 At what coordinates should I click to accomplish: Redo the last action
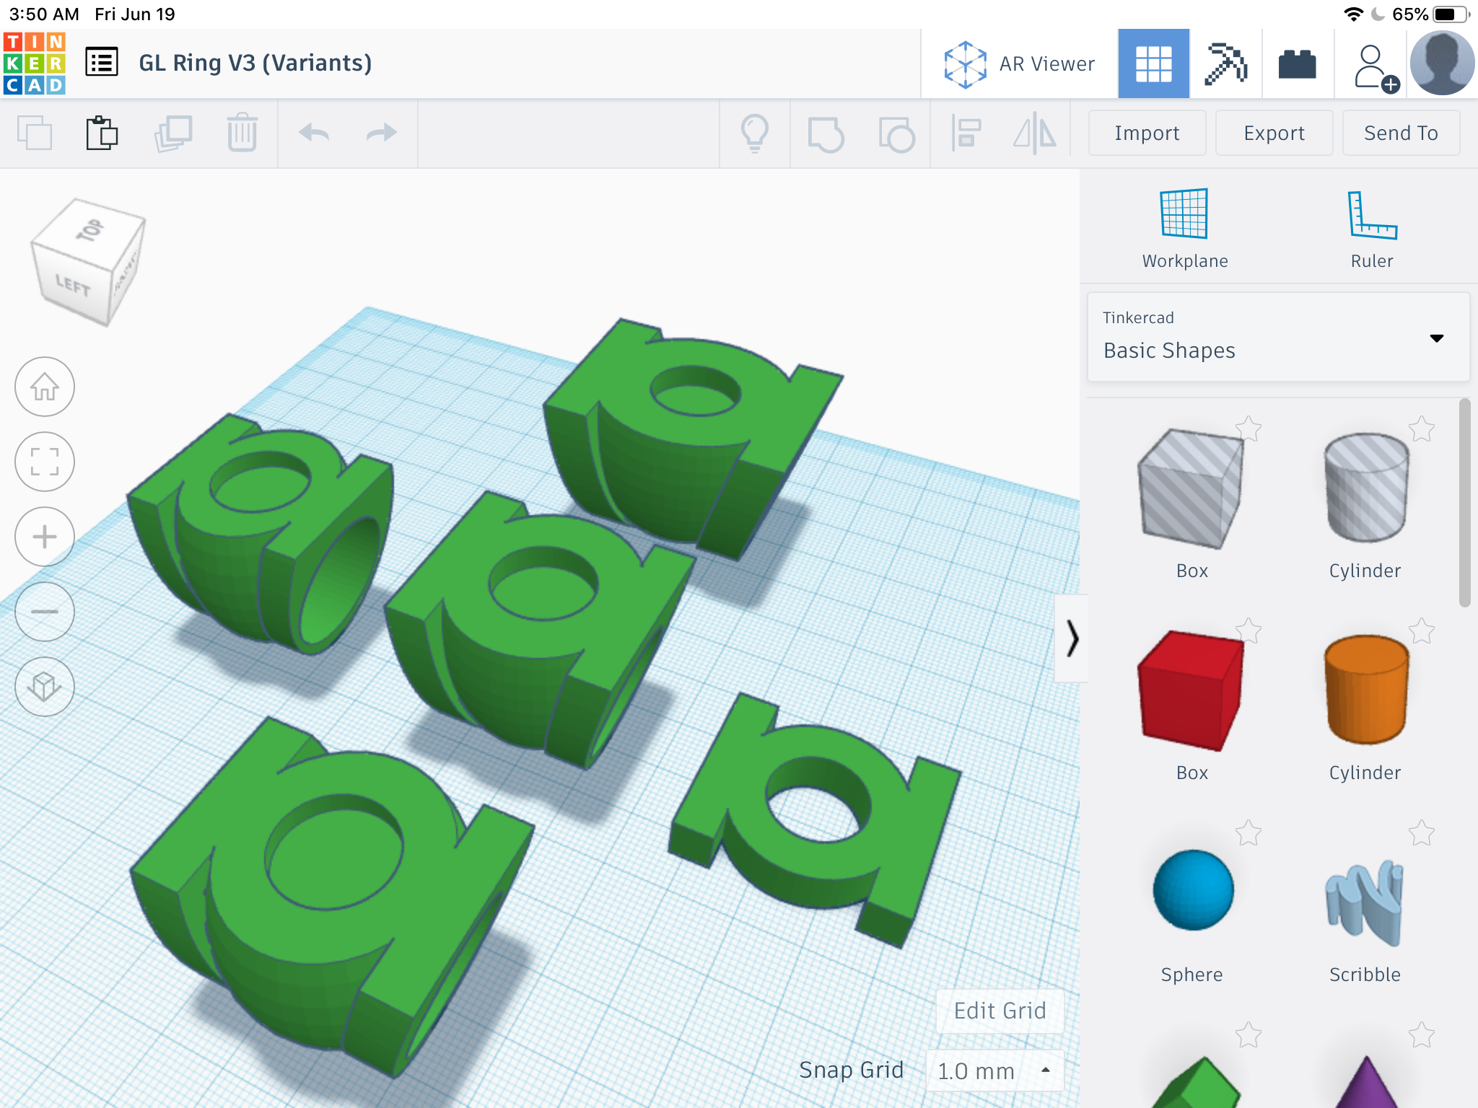[381, 133]
